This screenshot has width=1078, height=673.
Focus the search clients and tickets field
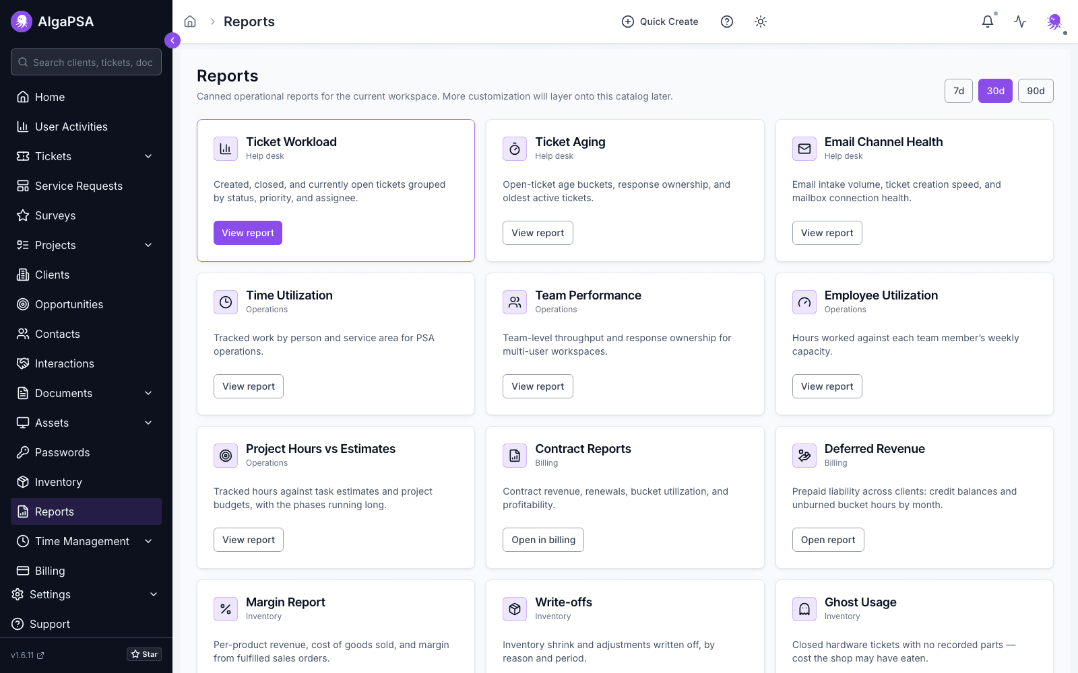pyautogui.click(x=86, y=62)
